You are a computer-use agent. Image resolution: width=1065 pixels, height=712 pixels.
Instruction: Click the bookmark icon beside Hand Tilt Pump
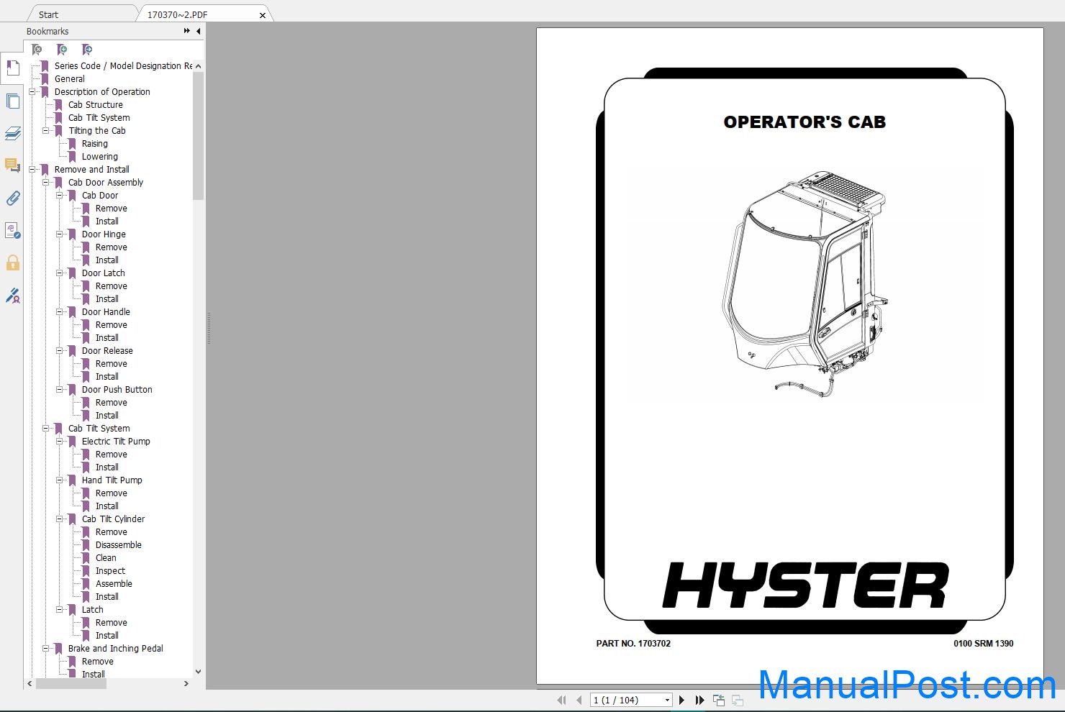click(x=72, y=480)
